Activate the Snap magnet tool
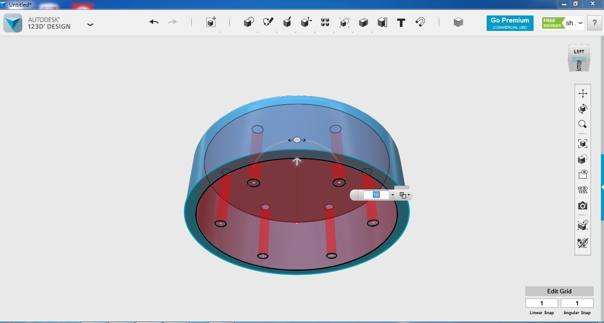Viewport: 604px width, 323px height. (x=420, y=22)
